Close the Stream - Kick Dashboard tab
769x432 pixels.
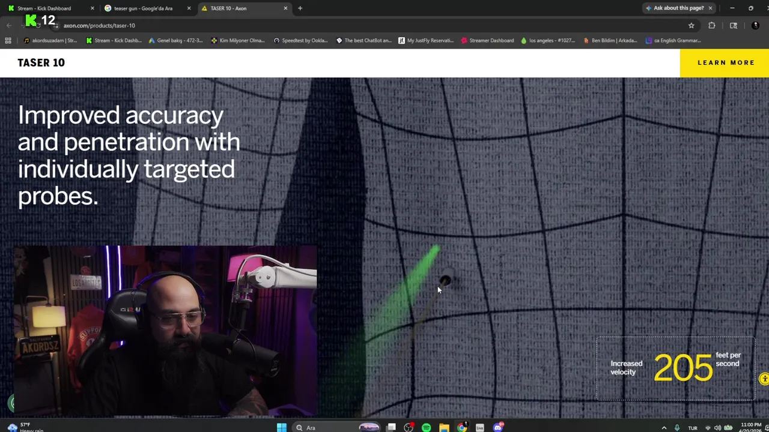pos(92,8)
